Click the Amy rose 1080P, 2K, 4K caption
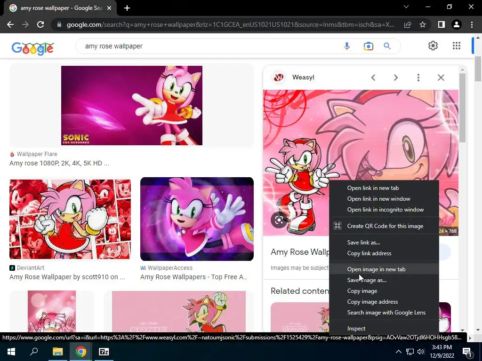The image size is (482, 361). (59, 163)
